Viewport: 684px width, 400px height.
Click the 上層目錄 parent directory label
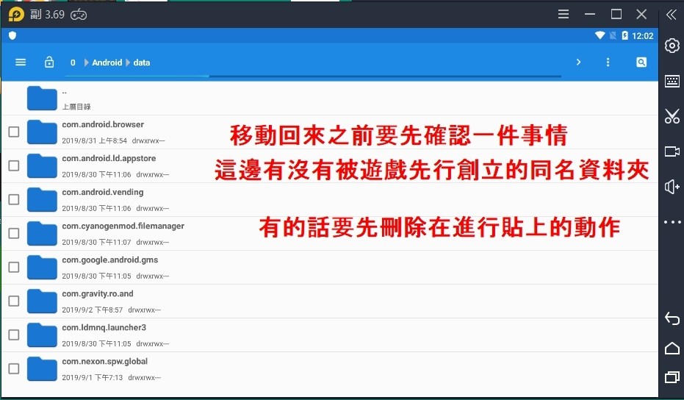76,107
